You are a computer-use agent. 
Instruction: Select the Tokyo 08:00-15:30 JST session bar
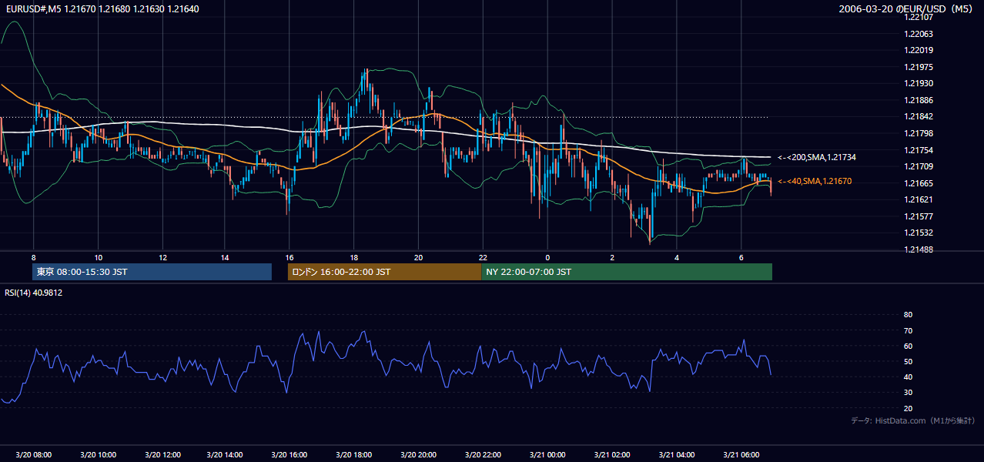[x=152, y=272]
